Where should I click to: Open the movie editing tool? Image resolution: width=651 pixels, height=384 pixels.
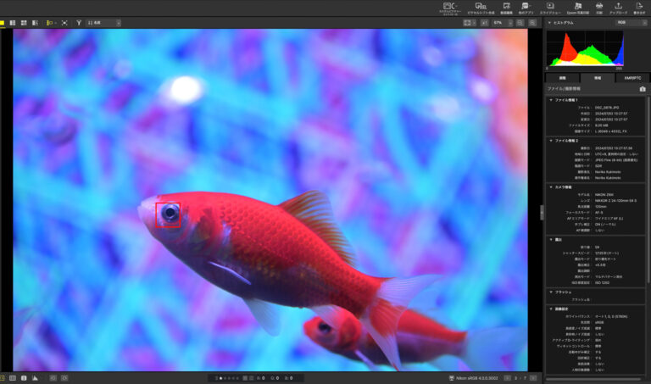coord(506,8)
